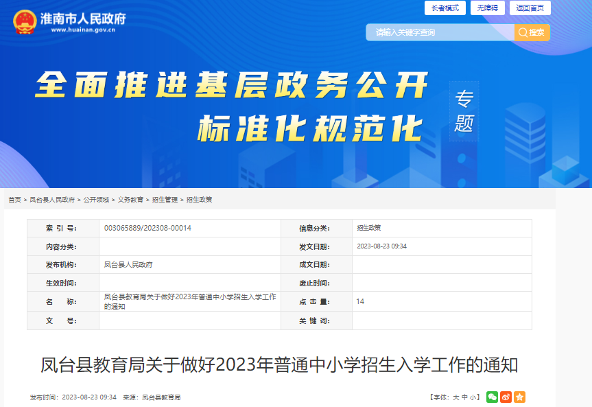Screen dimensions: 592x407
Task: Navigate to 招生管理 breadcrumb link
Action: pos(165,200)
